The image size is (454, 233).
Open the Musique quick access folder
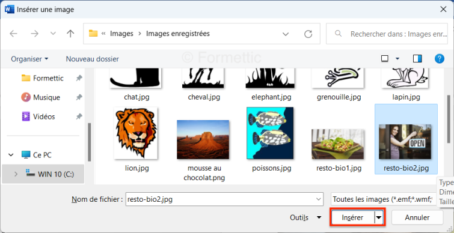point(46,97)
